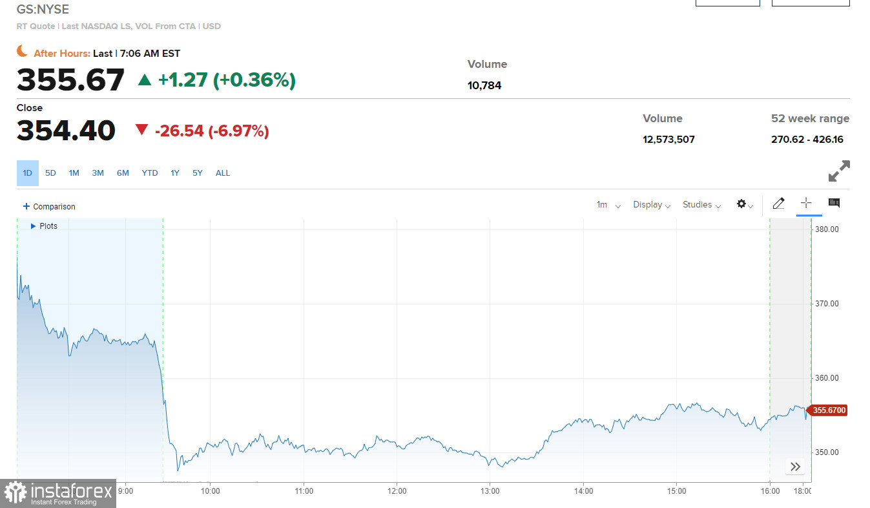
Task: Click the 360.00 price axis label
Action: (825, 378)
